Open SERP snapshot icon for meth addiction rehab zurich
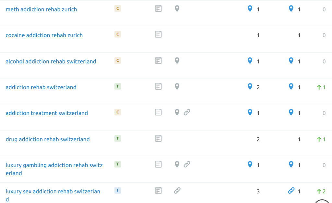Image resolution: width=332 pixels, height=203 pixels. tap(158, 9)
